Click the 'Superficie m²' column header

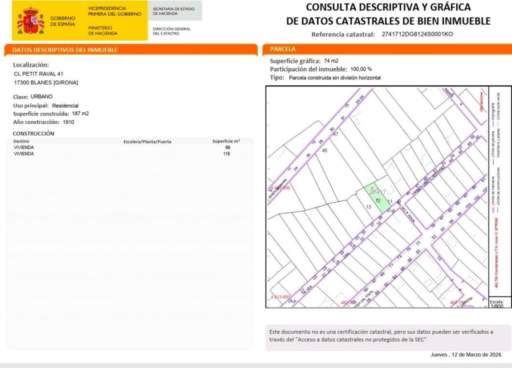(x=226, y=141)
